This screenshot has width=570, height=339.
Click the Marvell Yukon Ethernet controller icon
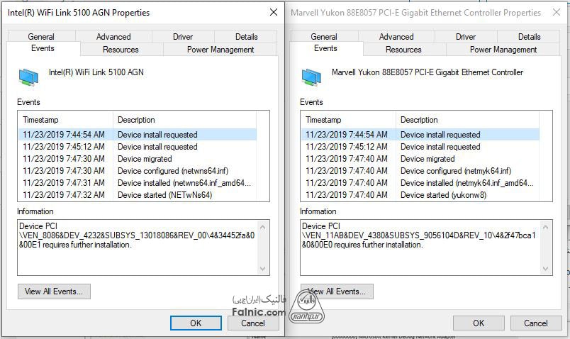[x=311, y=76]
